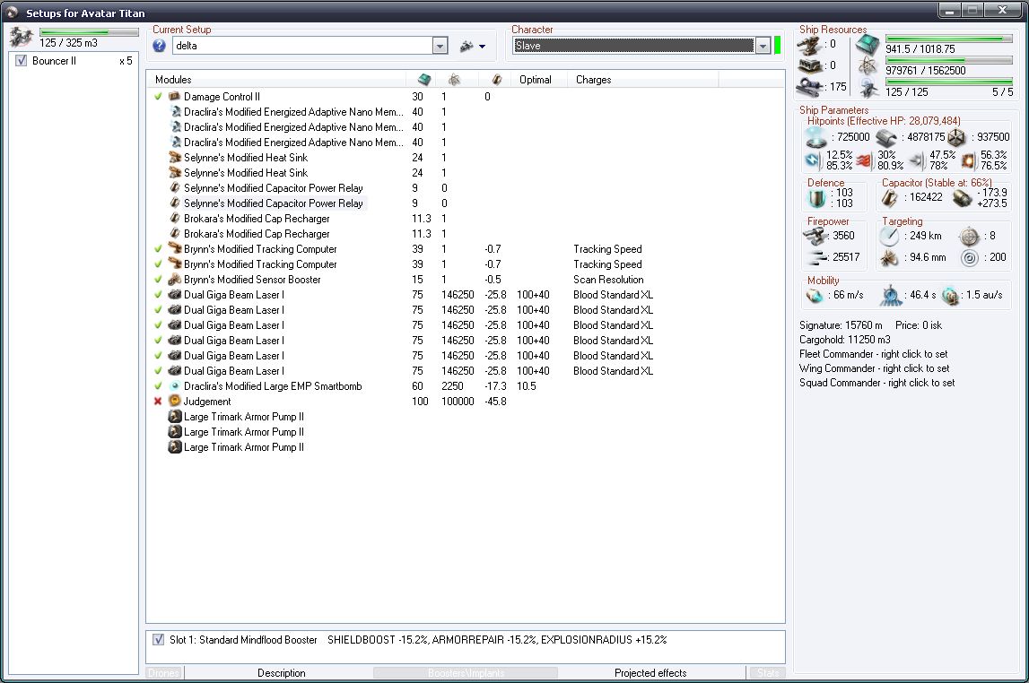Click the blue help question mark icon
The image size is (1029, 683).
(x=159, y=46)
